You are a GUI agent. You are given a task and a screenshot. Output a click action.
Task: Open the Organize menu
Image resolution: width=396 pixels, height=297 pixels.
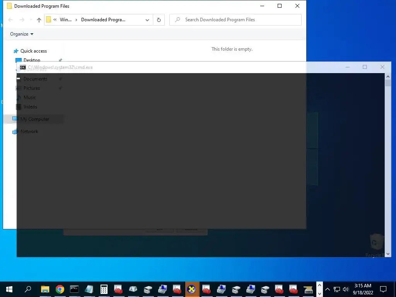pyautogui.click(x=22, y=34)
